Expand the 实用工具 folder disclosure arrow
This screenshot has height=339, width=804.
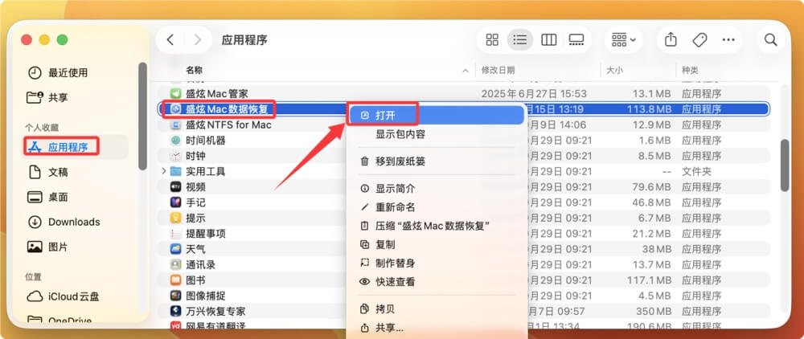[x=163, y=170]
